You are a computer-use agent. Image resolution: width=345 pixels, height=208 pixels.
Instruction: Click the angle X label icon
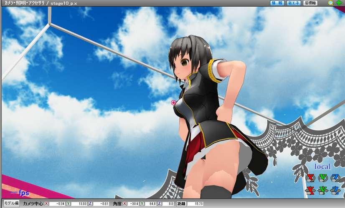pos(124,203)
